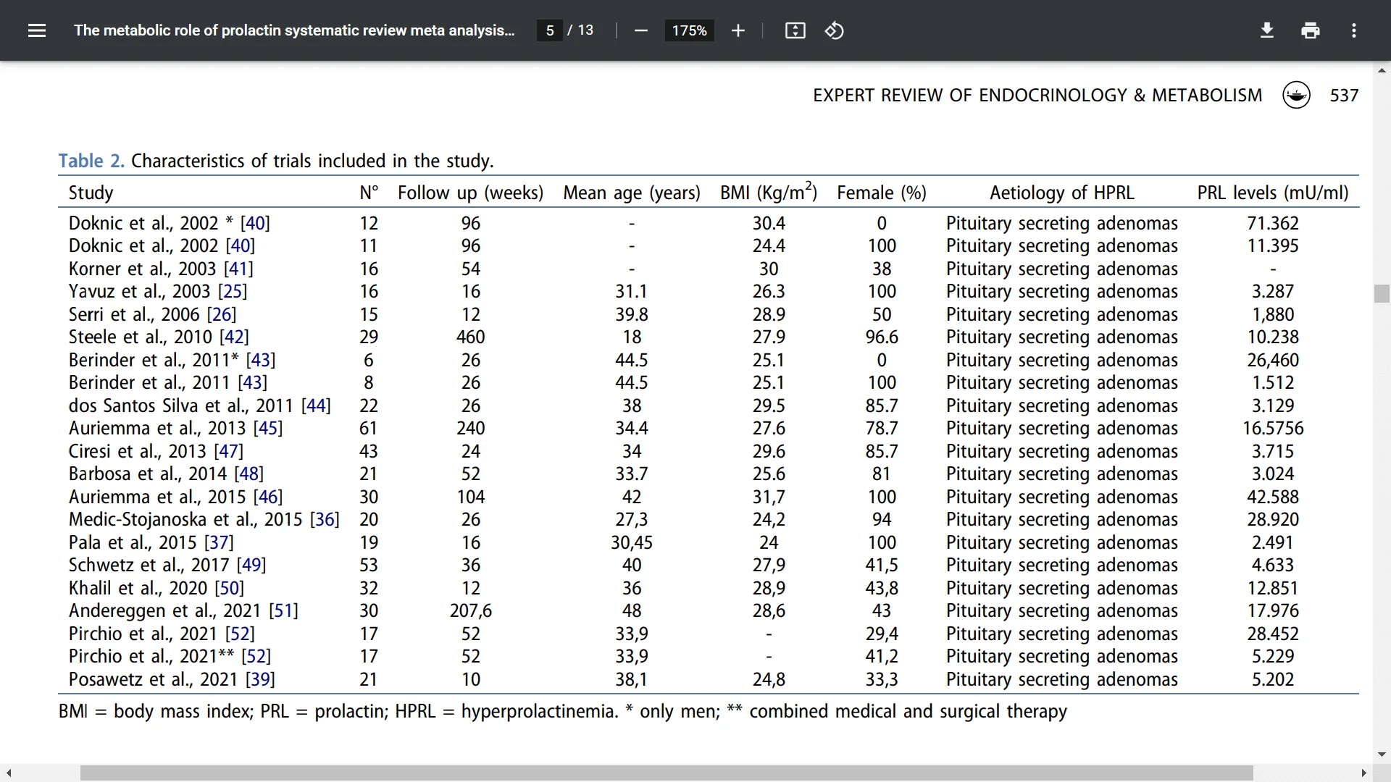Open citation [47] for Ciresi 2013
This screenshot has width=1391, height=782.
coord(228,451)
